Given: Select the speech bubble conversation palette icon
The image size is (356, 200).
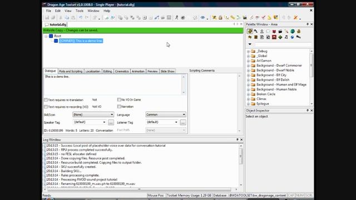Looking at the screenshot, I should pos(268,31).
